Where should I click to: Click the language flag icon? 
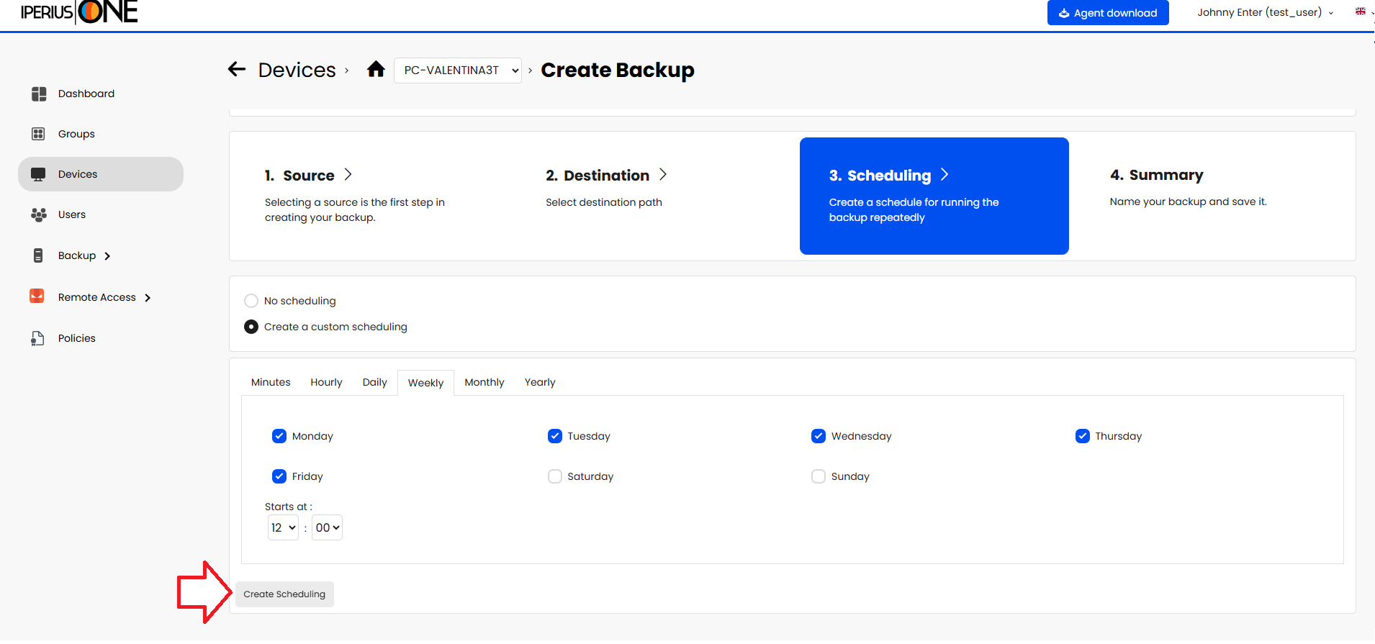[x=1360, y=12]
